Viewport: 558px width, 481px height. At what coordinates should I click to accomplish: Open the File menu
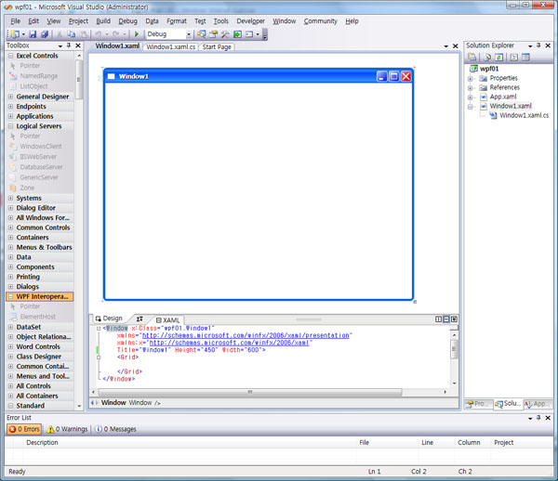(15, 21)
